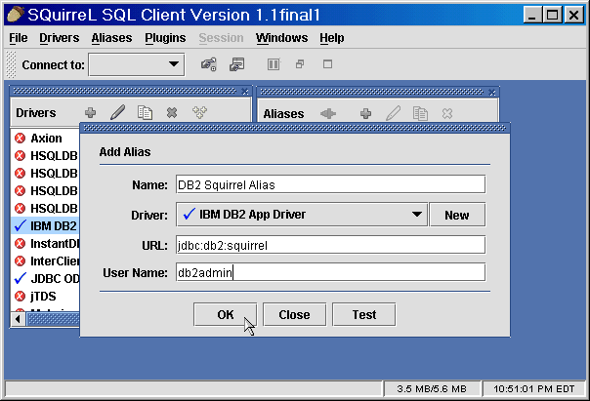The width and height of the screenshot is (590, 401).
Task: Click the copy driver icon
Action: [x=145, y=112]
